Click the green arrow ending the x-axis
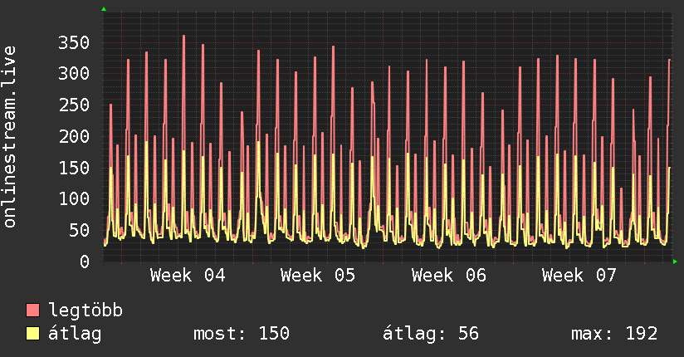 [x=675, y=262]
